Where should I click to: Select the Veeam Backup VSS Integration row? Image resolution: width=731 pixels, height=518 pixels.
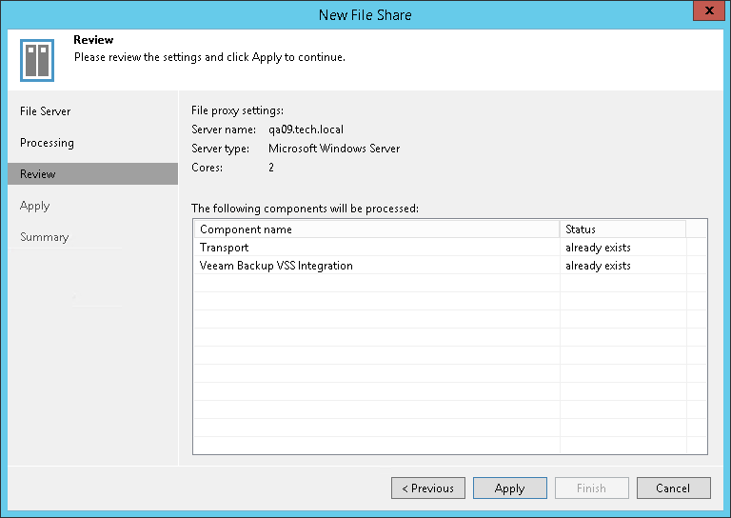(x=276, y=266)
